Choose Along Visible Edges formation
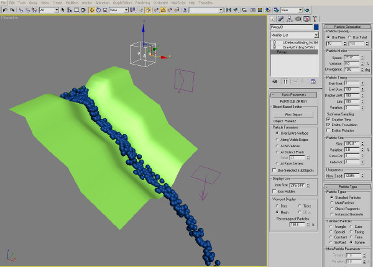373x267 pixels. (277, 140)
